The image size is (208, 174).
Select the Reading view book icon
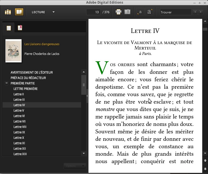click(19, 12)
